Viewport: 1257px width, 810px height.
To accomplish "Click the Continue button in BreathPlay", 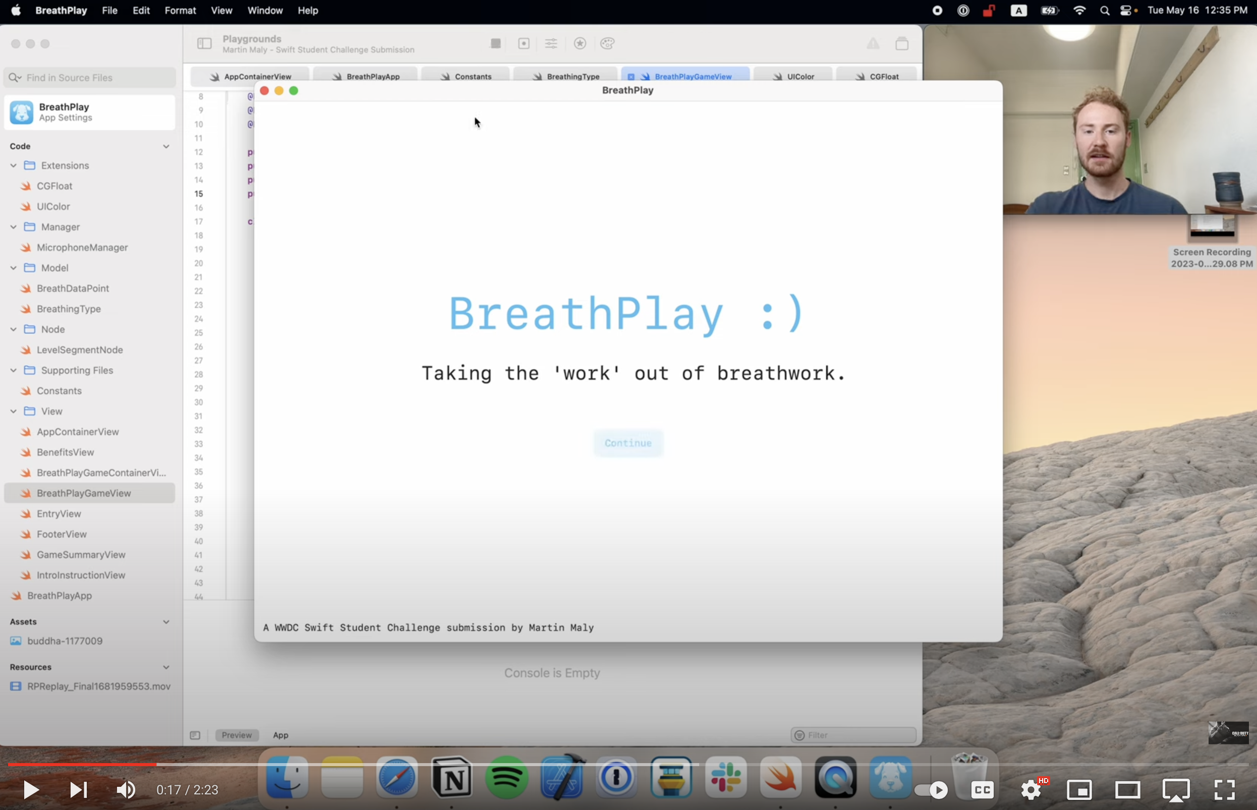I will tap(628, 443).
